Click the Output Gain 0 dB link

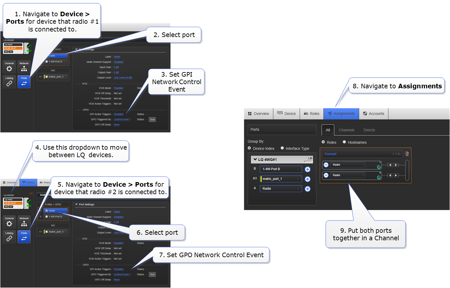[x=116, y=72]
